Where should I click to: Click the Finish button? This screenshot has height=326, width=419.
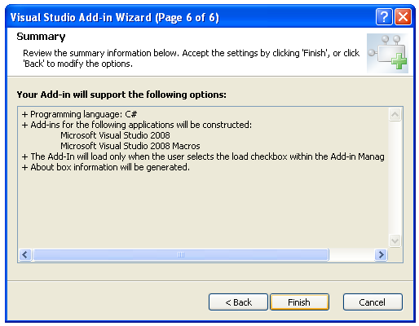pyautogui.click(x=299, y=302)
